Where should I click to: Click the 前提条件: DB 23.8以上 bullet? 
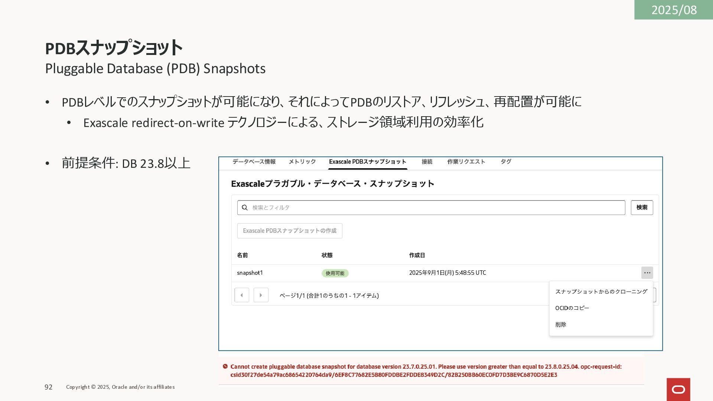coord(126,163)
